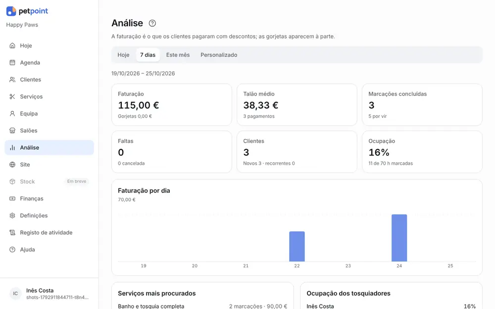Click the Ocupação card showing 16%
This screenshot has height=309, width=495.
(422, 152)
